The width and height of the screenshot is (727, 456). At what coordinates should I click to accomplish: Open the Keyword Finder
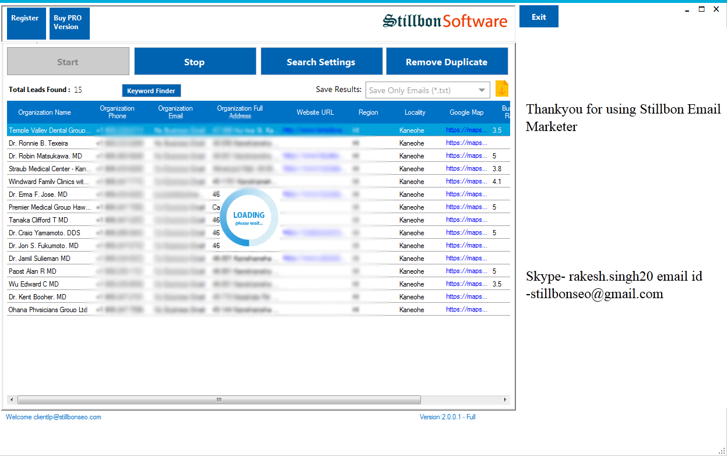[152, 91]
